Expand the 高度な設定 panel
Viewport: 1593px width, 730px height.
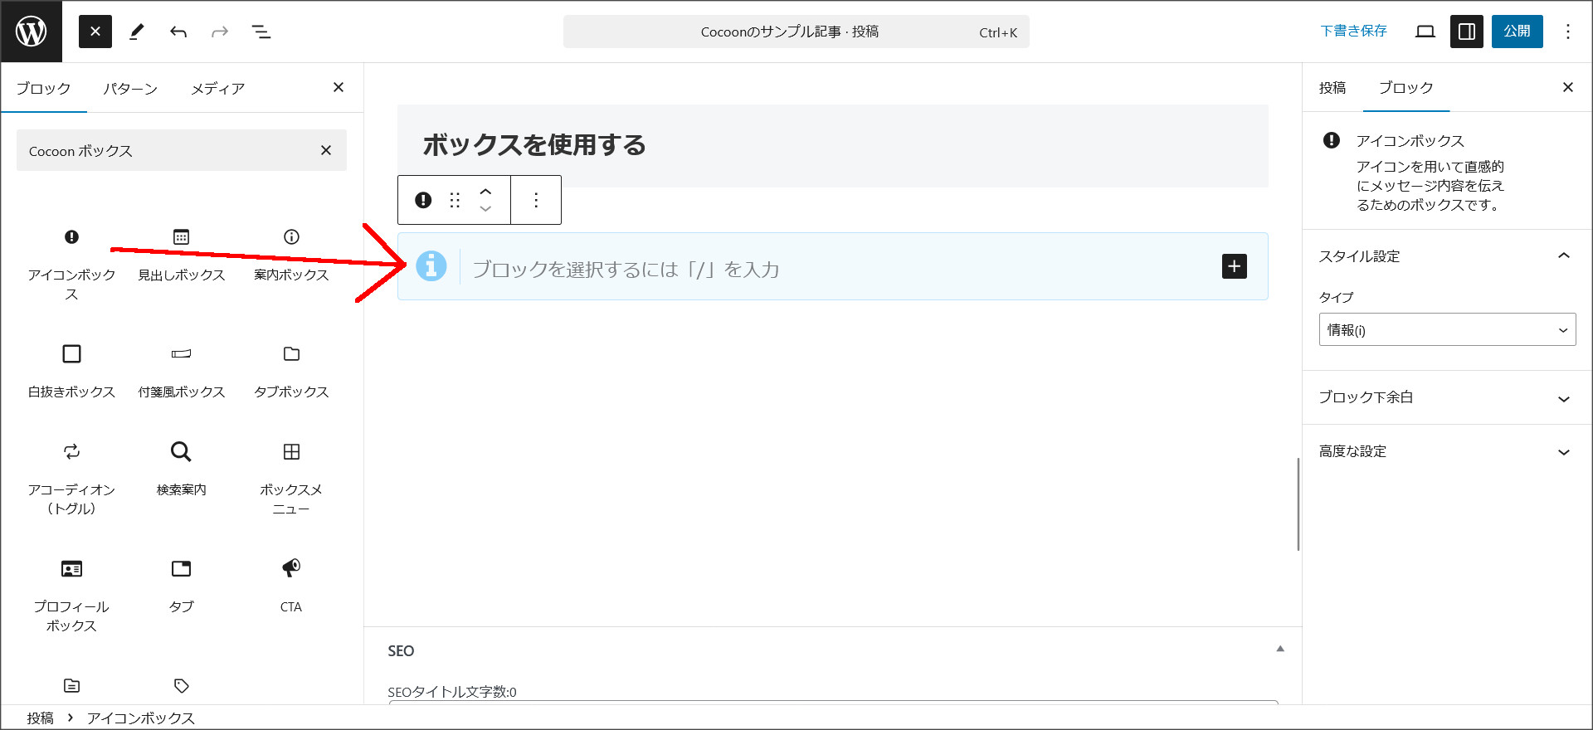[x=1447, y=451]
